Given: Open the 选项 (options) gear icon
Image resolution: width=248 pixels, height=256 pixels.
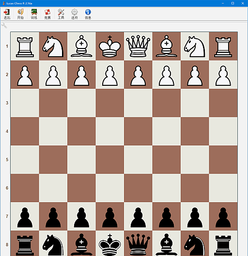Looking at the screenshot, I should [75, 12].
